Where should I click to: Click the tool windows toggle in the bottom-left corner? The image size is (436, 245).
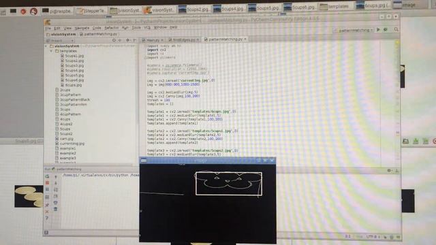coord(46,232)
